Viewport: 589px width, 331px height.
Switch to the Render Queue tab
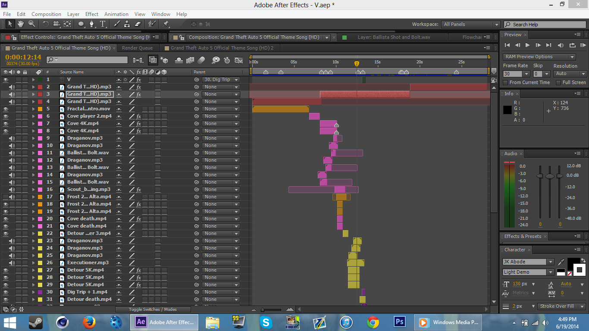[137, 48]
